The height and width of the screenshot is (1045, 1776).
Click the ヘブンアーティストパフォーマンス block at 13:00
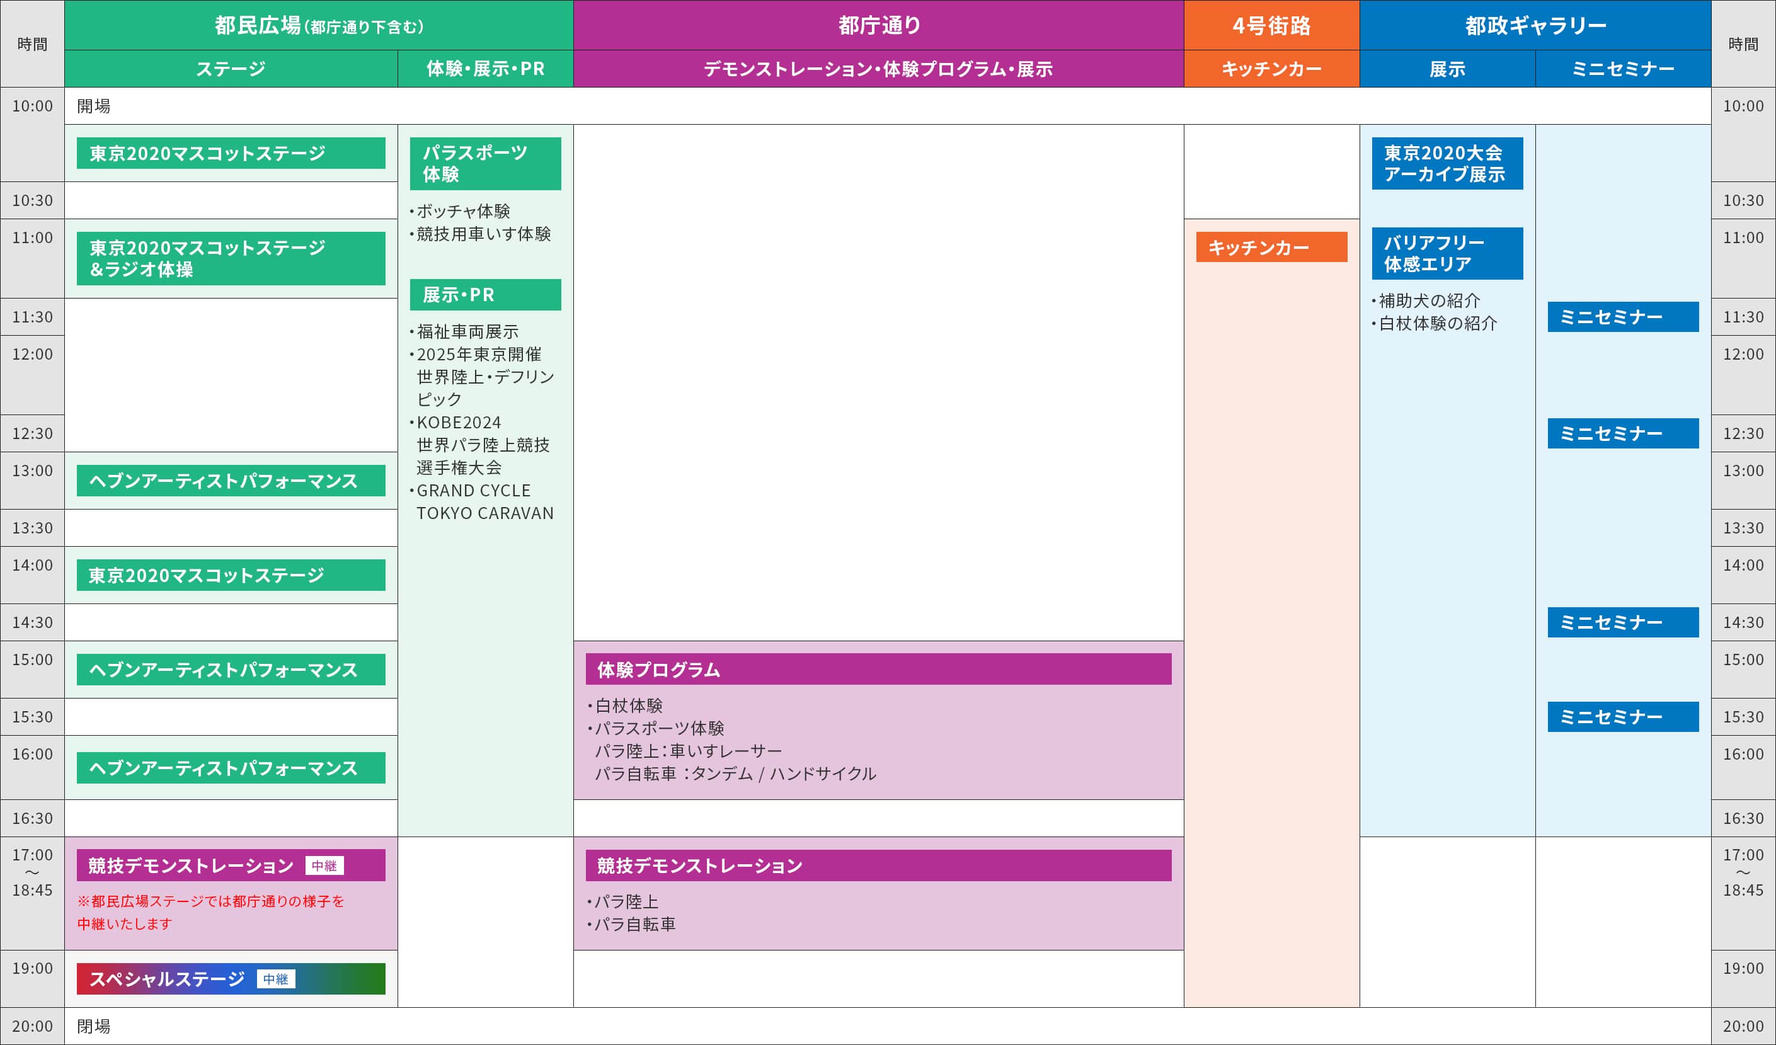coord(231,481)
